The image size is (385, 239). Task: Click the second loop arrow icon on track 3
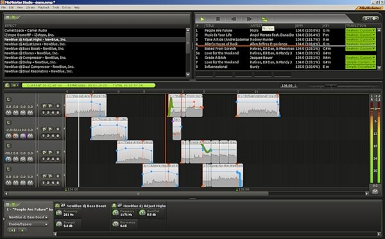point(50,152)
